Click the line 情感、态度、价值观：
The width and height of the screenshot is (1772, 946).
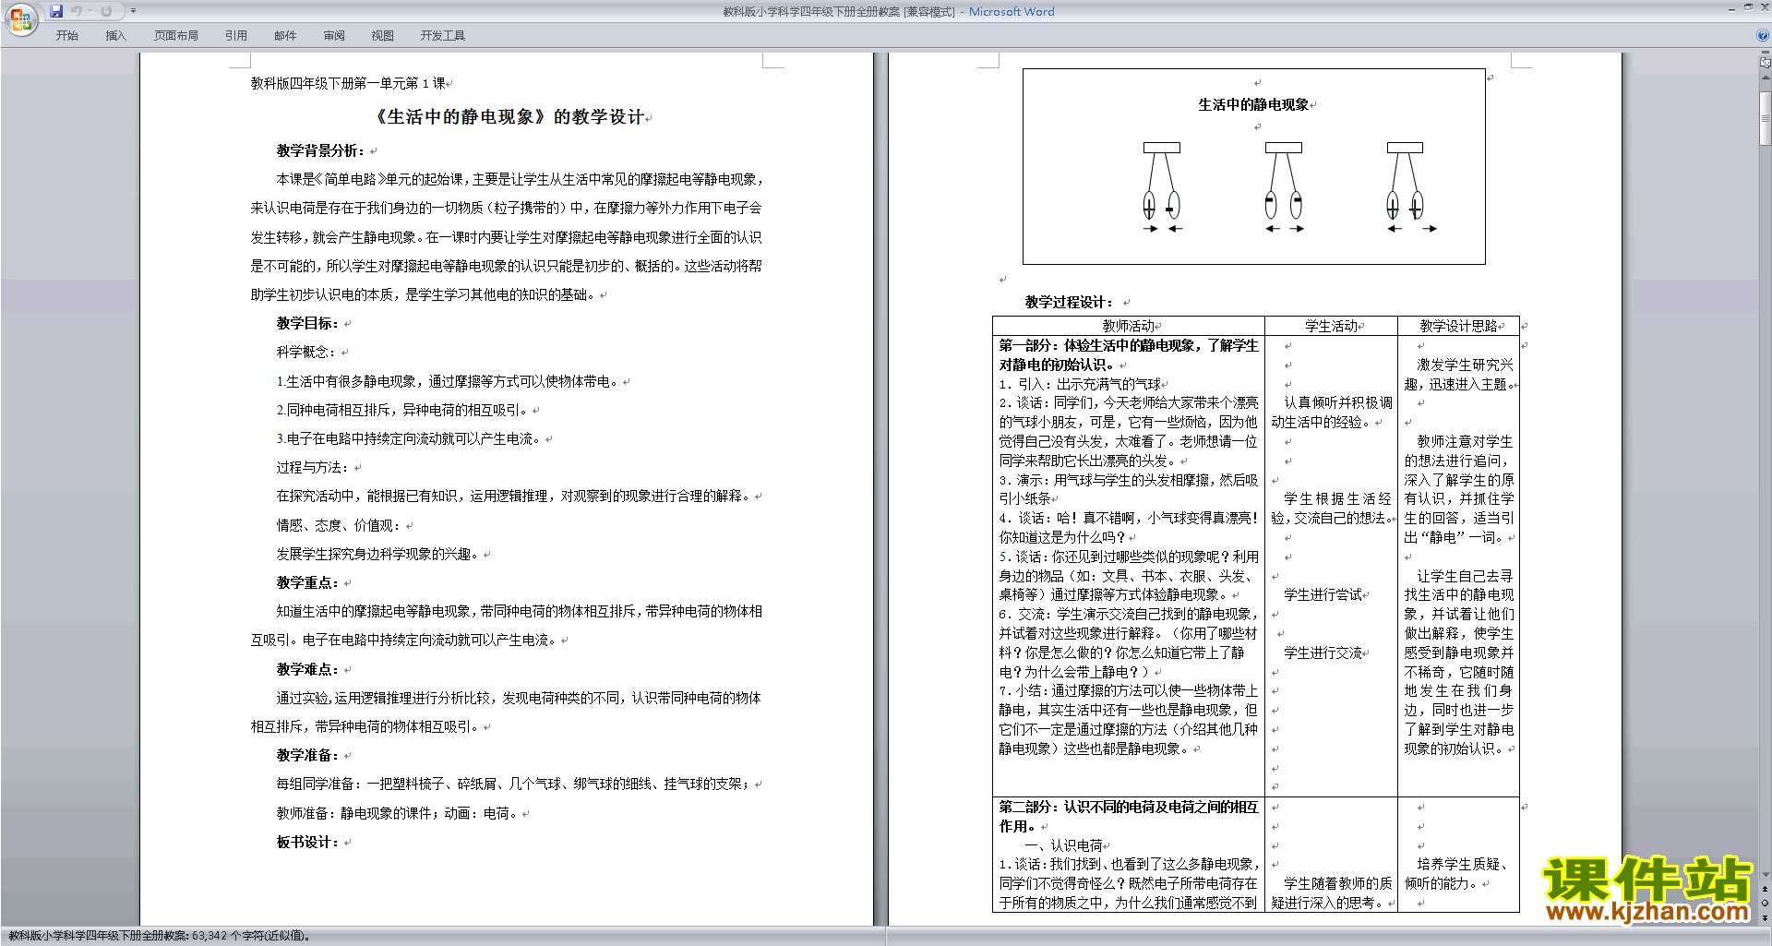coord(340,525)
